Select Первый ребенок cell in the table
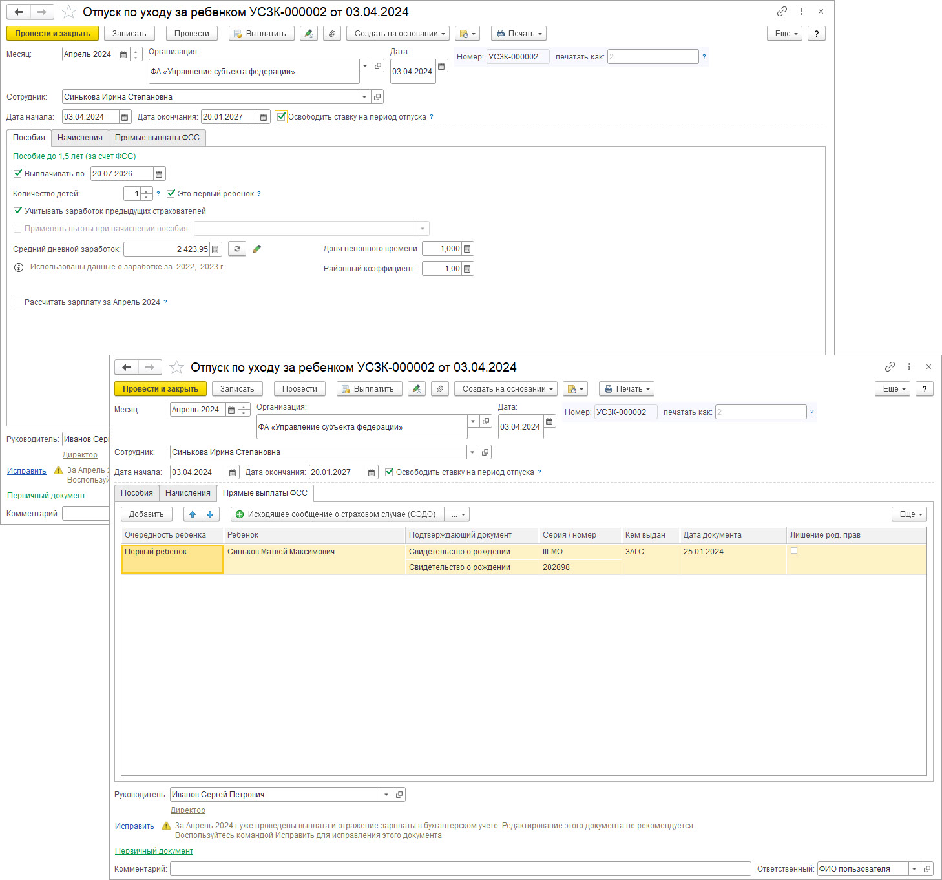 tap(172, 559)
